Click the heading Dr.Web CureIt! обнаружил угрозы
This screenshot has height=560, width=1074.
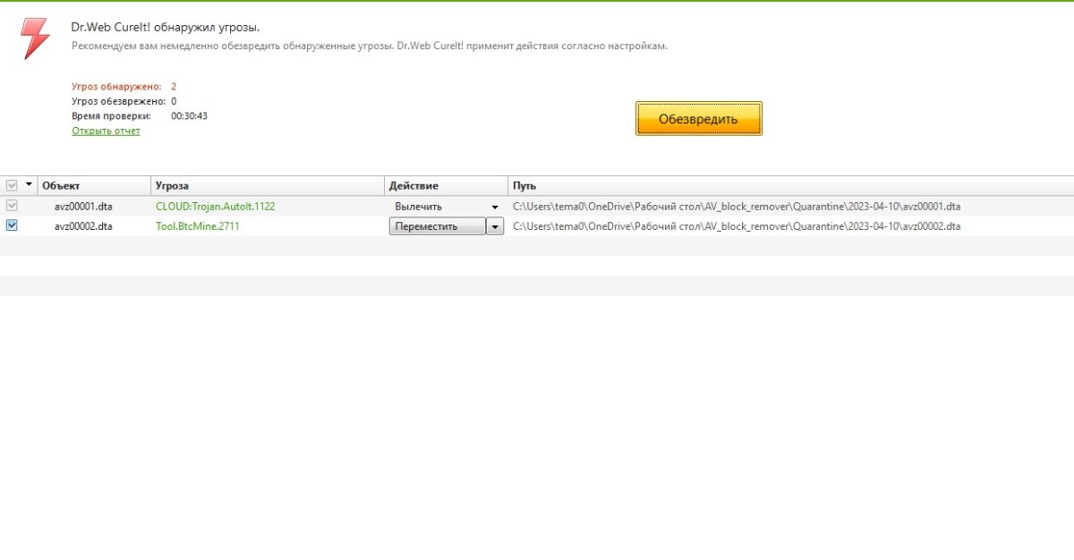click(x=166, y=28)
